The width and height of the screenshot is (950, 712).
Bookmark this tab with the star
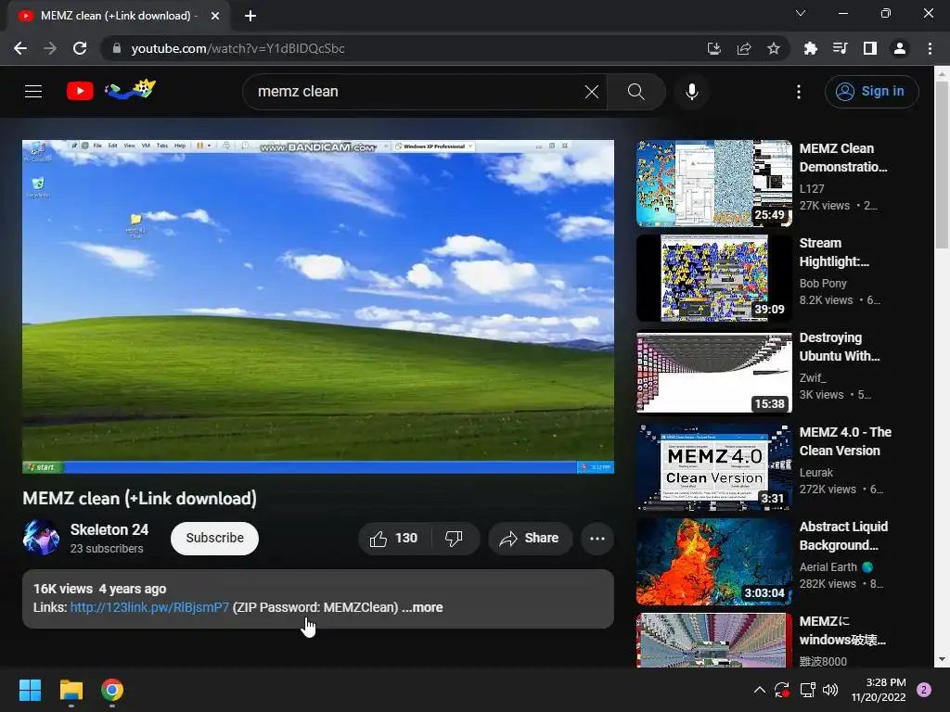(774, 48)
